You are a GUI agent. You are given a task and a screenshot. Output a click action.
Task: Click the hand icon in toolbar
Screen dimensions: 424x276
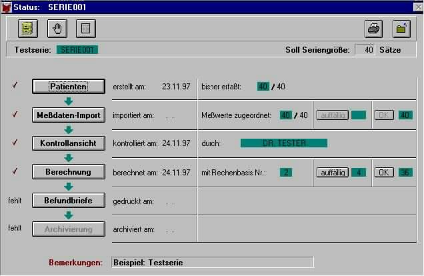(57, 29)
